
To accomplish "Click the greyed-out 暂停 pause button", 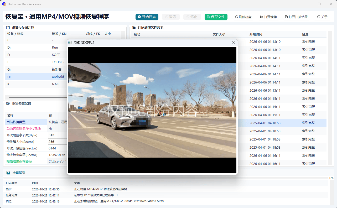I will click(171, 17).
